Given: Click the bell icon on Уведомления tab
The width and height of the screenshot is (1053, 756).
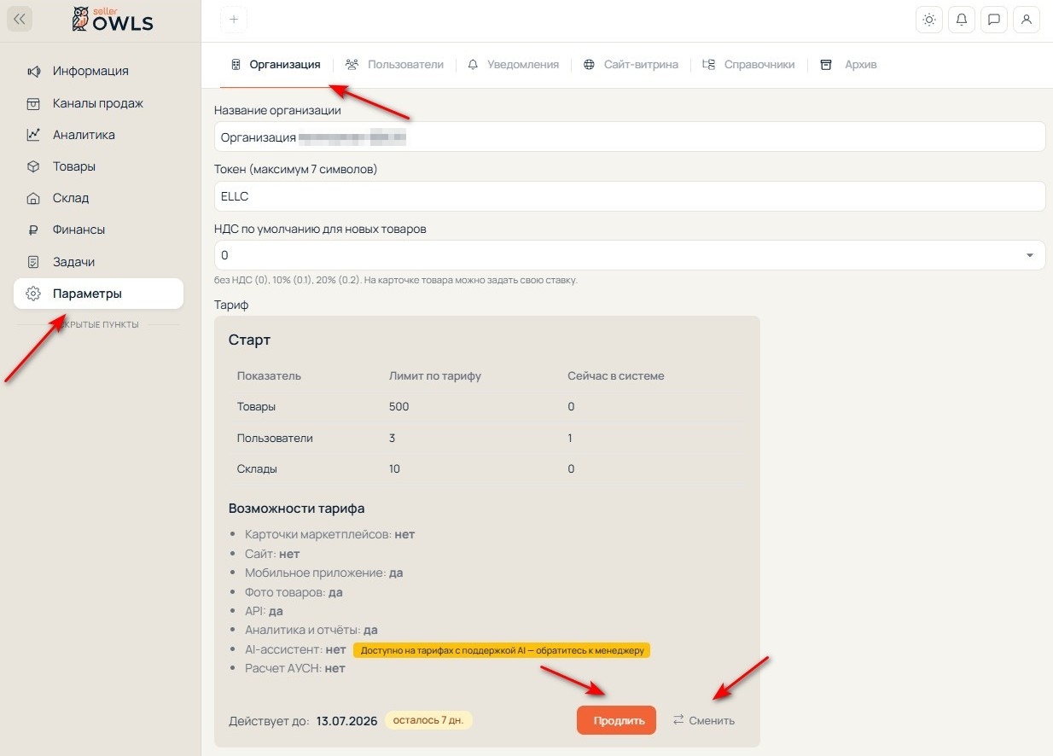Looking at the screenshot, I should point(473,65).
